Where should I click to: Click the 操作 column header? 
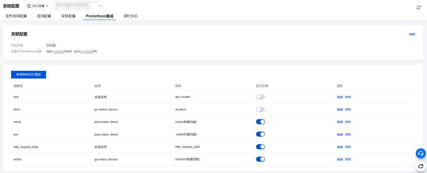click(340, 86)
